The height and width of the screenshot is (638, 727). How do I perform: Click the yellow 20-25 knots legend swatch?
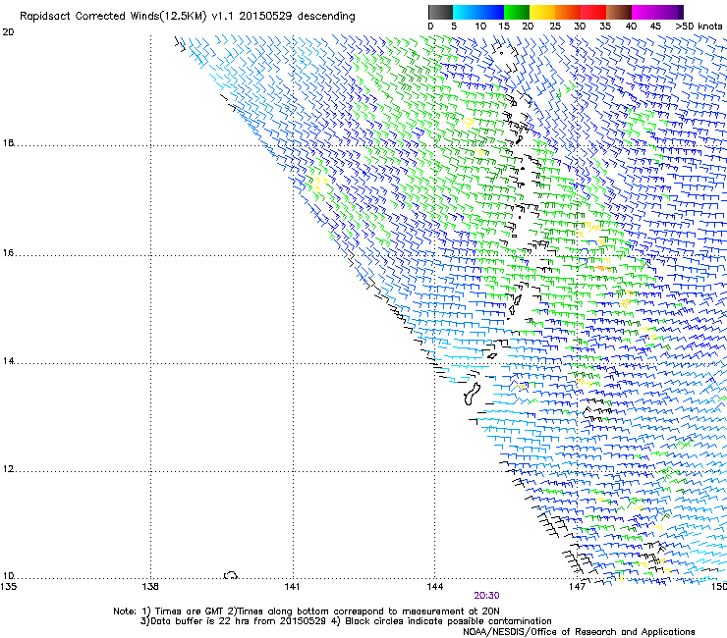[542, 12]
